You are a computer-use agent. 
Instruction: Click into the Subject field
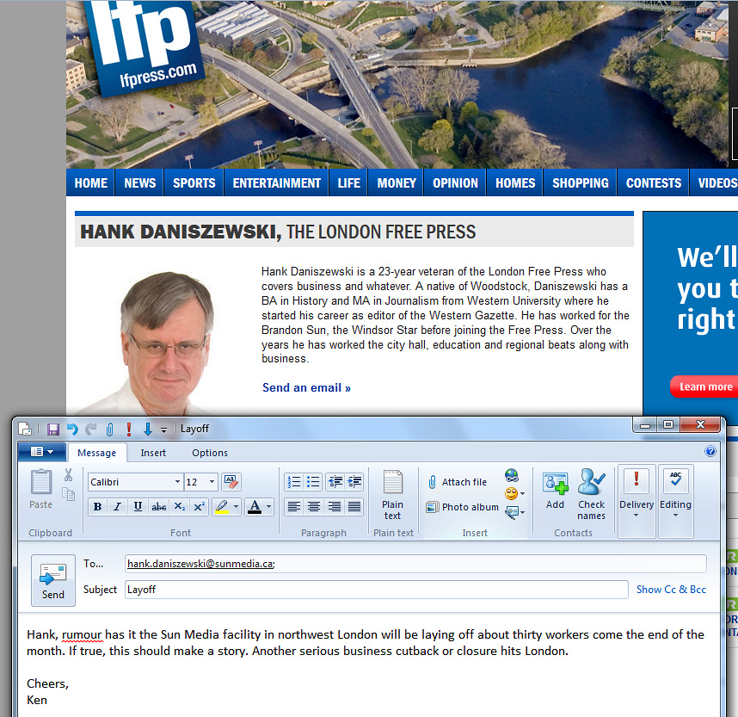click(x=377, y=590)
